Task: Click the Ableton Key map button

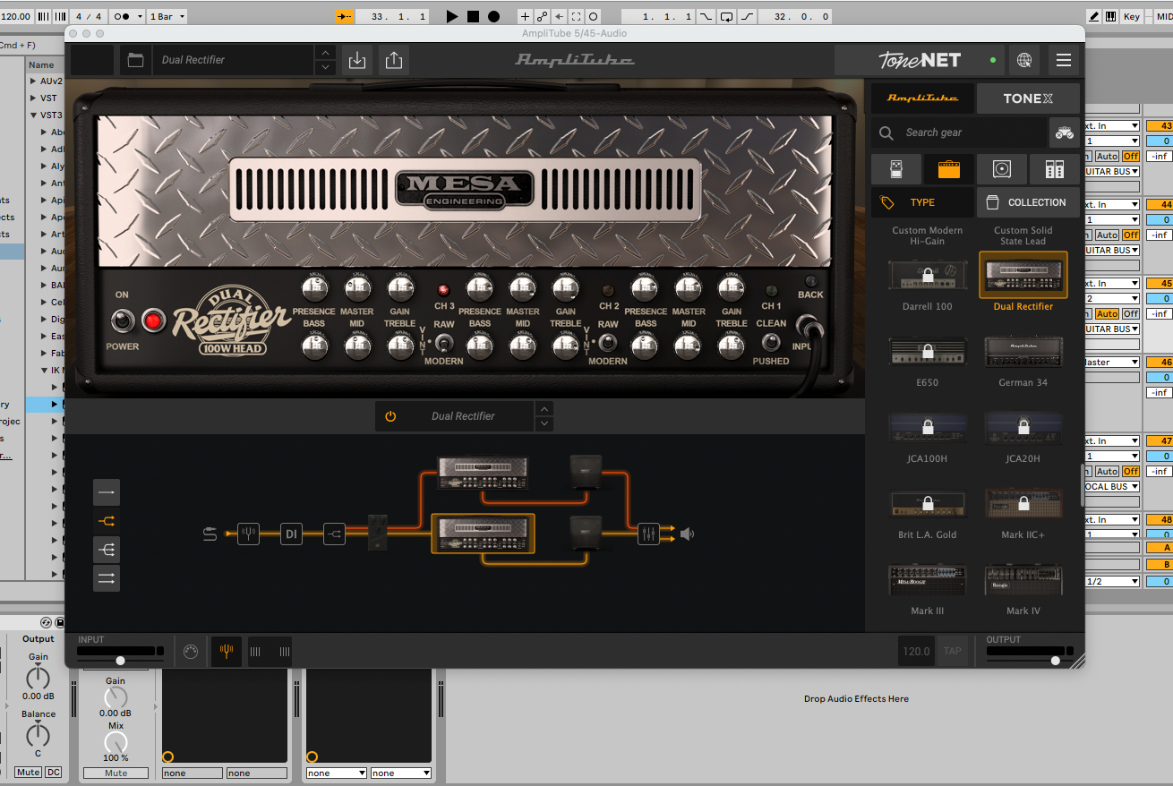Action: click(1132, 16)
